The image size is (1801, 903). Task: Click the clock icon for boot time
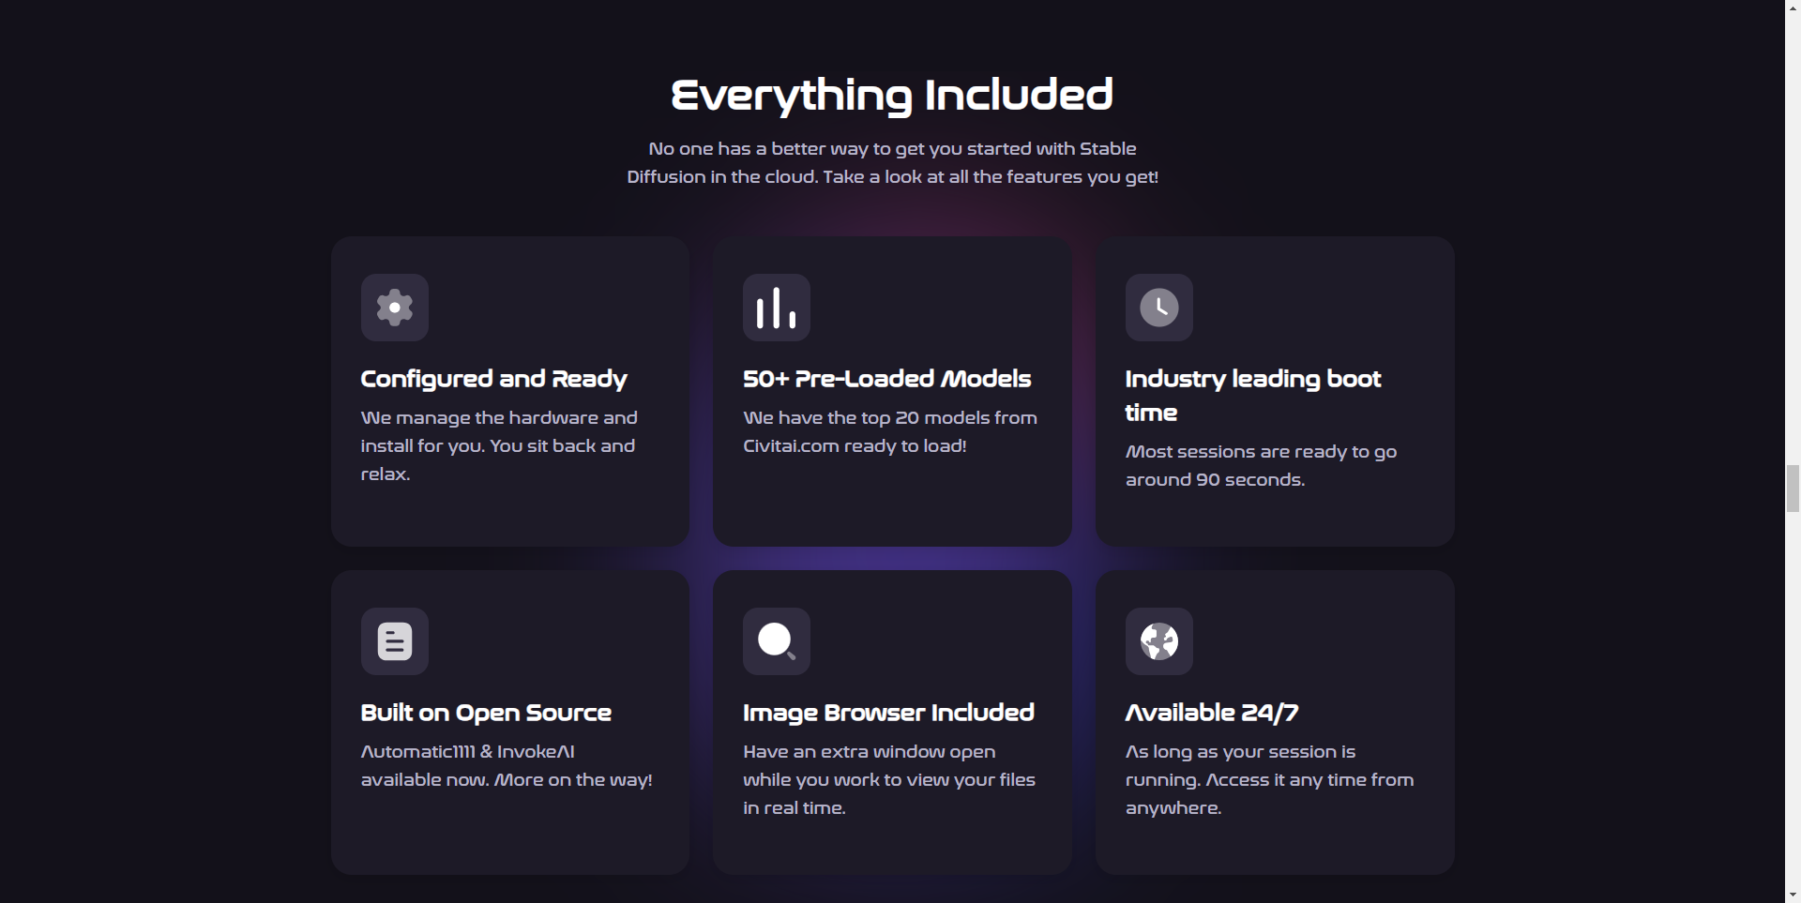point(1159,308)
